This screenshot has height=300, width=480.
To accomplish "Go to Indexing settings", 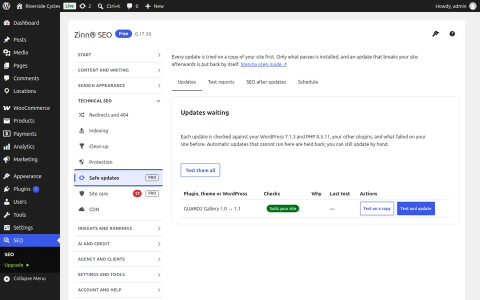I will coord(118,130).
